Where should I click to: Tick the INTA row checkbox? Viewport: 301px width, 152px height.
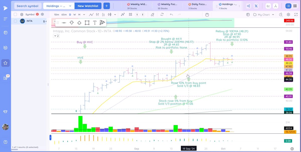[16, 21]
